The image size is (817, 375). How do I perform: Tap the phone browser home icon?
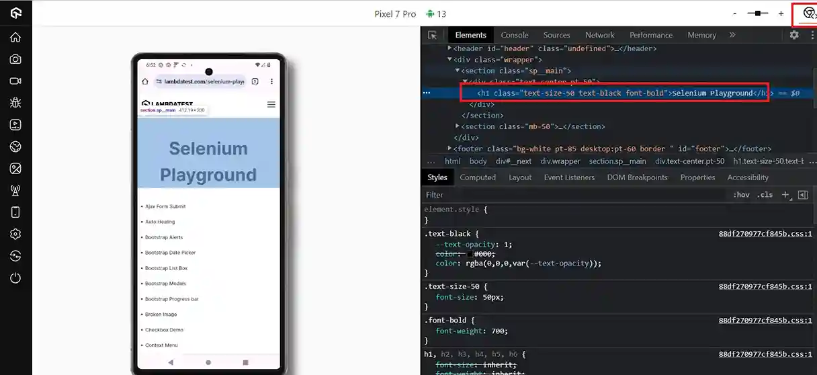145,81
